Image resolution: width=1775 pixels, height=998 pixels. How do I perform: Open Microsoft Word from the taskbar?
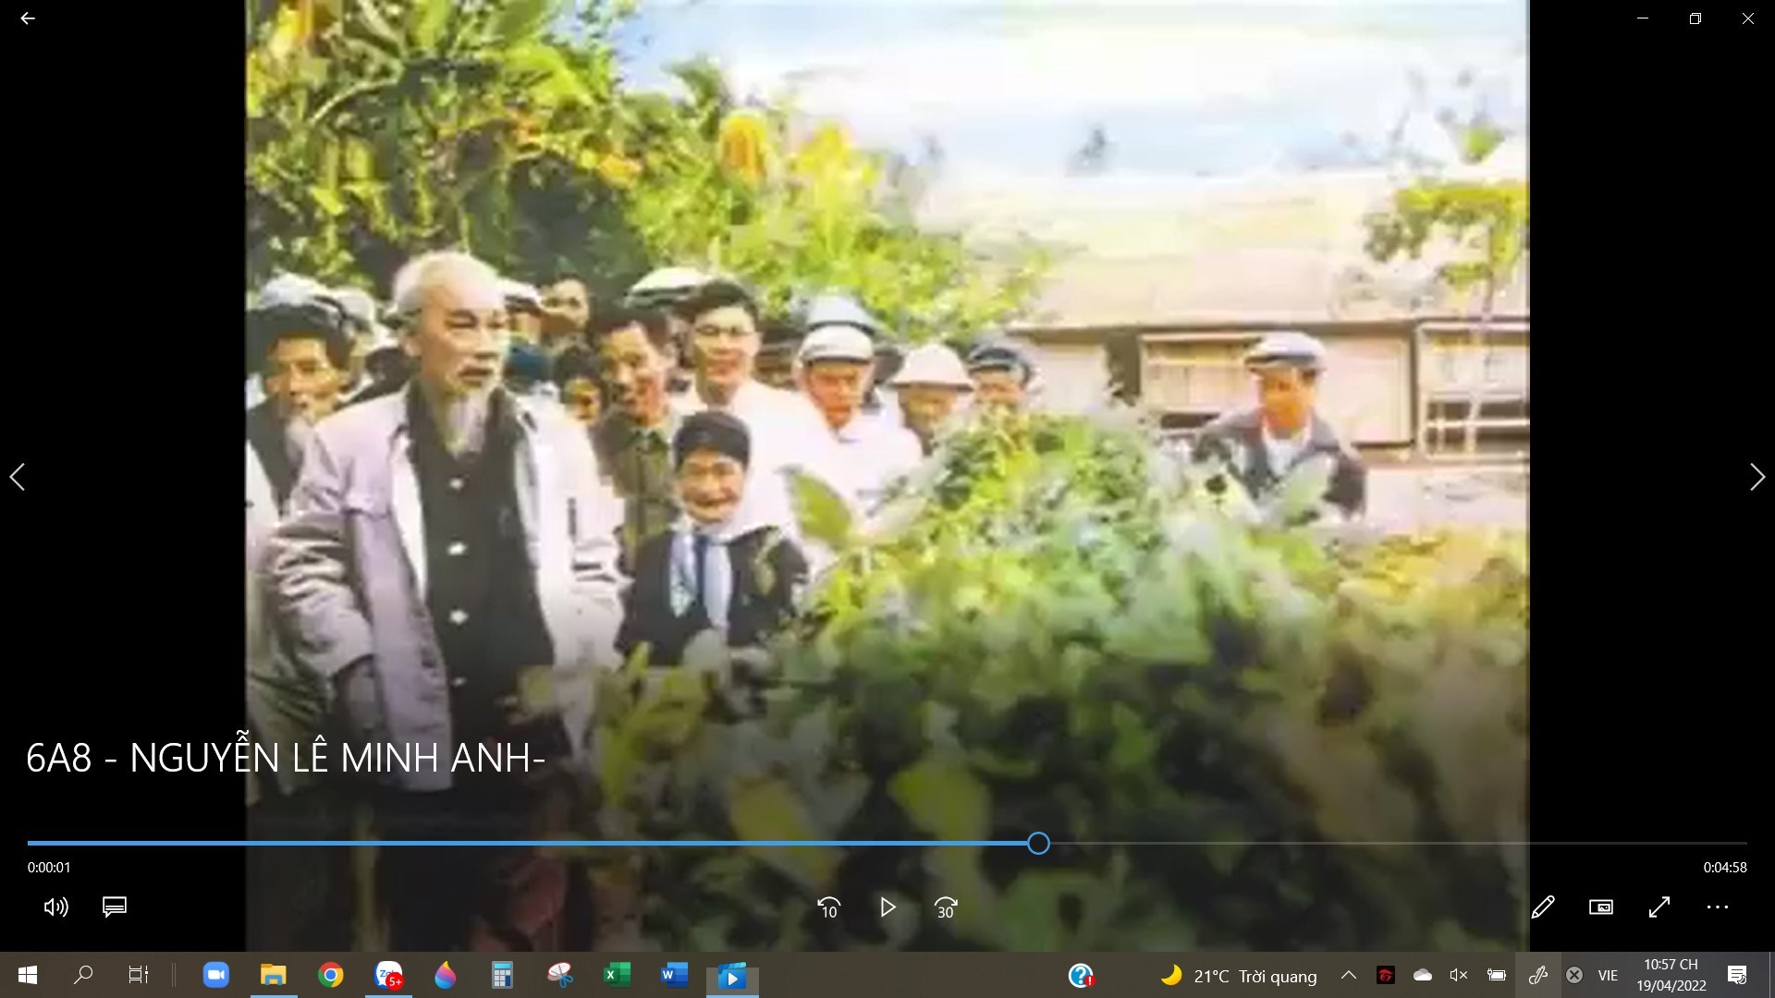pyautogui.click(x=674, y=975)
